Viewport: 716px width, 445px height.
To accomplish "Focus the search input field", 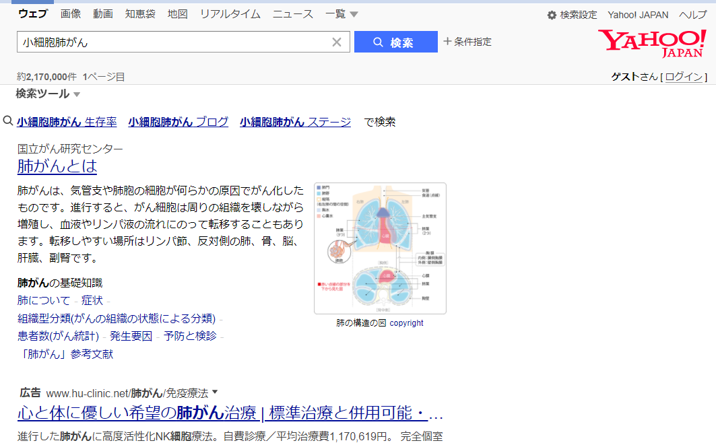I will pyautogui.click(x=174, y=42).
